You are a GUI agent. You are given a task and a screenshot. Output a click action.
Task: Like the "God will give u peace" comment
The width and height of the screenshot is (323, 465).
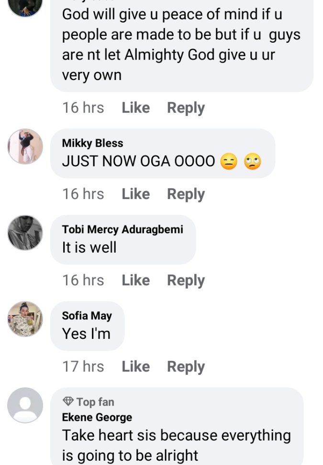point(135,108)
